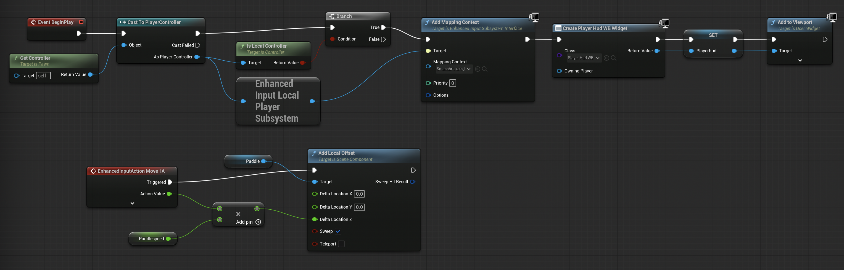Click Get Controller Return Value pin

tap(91, 75)
